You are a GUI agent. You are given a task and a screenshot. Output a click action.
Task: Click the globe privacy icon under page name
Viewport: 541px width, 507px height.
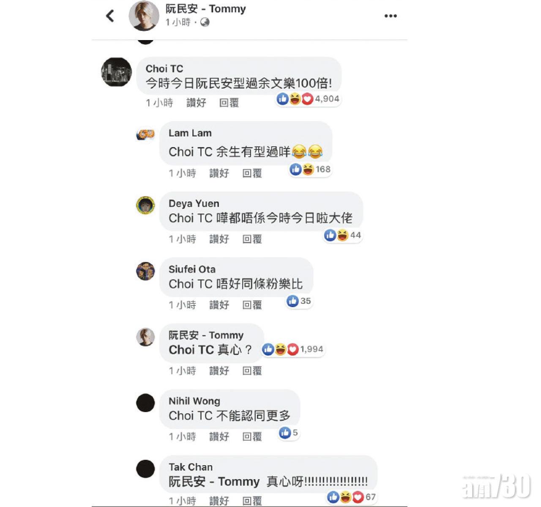click(205, 22)
